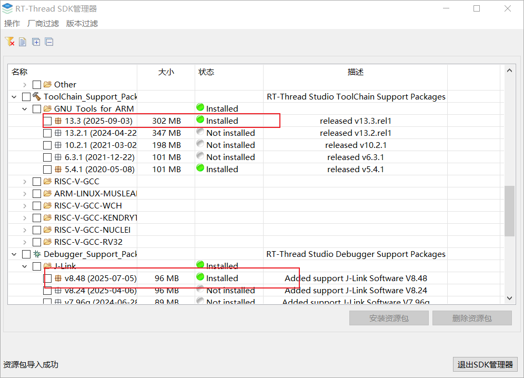Enable checkbox for 5.4.1 (2020-05-08)
The image size is (524, 378).
click(47, 170)
